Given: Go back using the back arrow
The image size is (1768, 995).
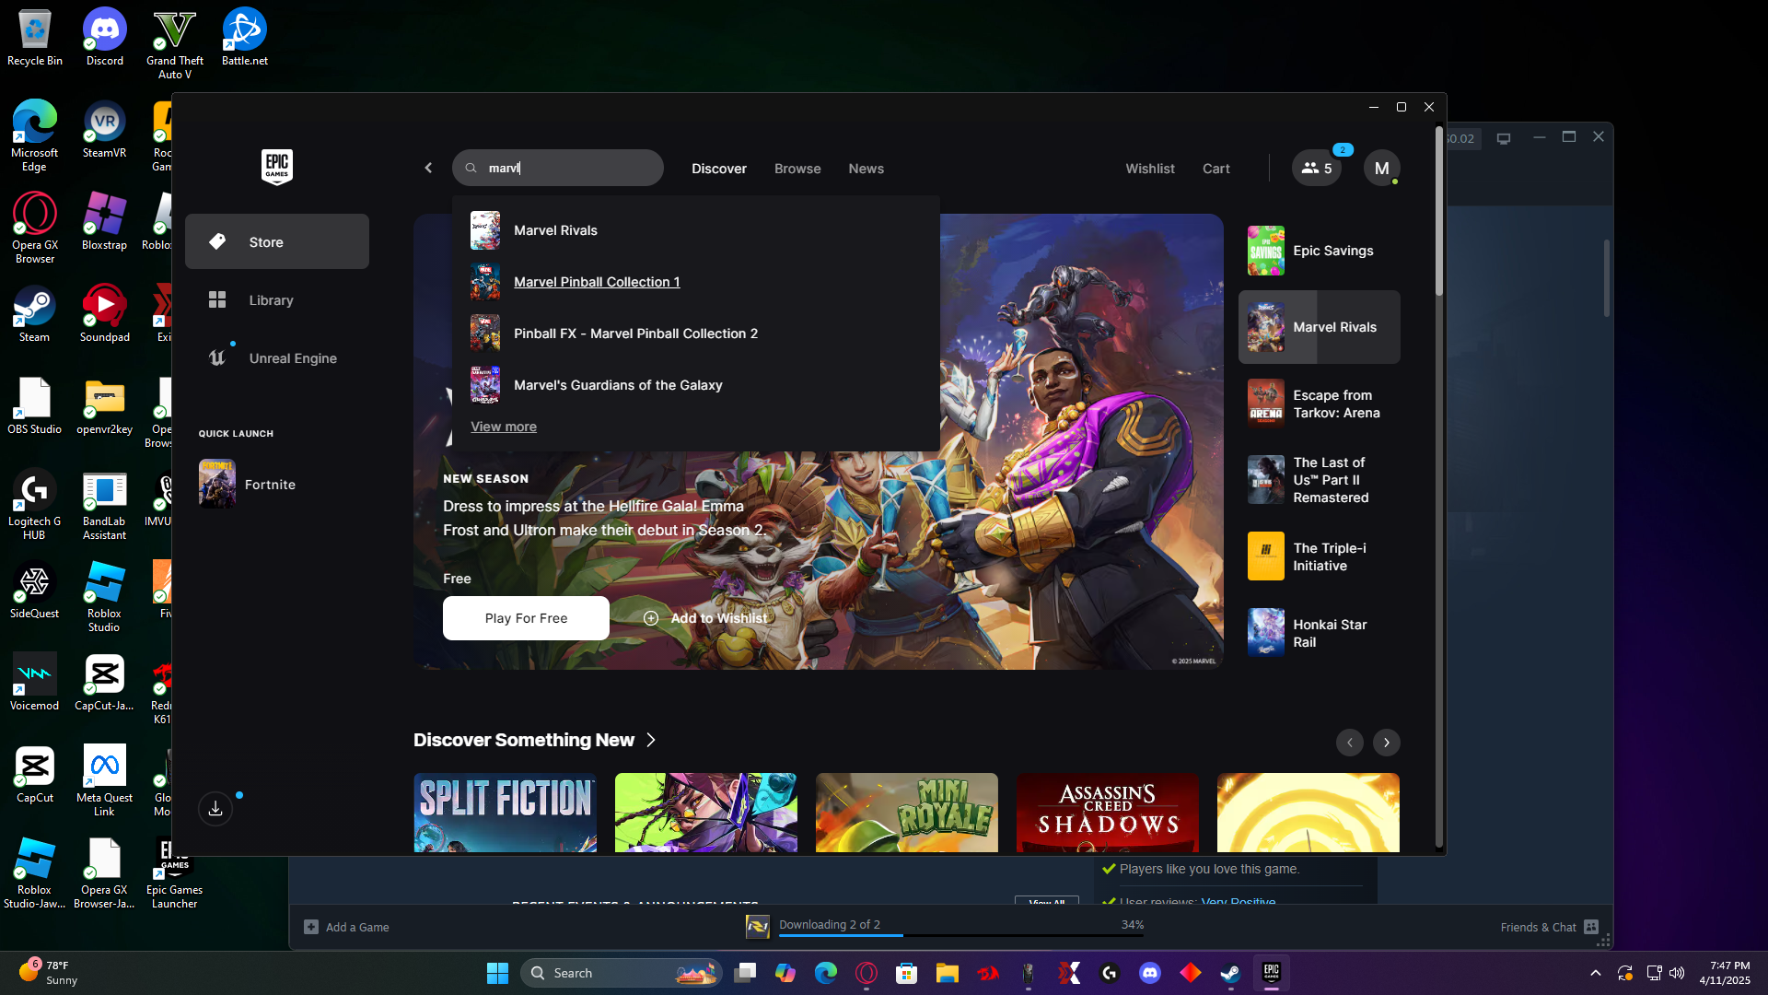Looking at the screenshot, I should 428,168.
